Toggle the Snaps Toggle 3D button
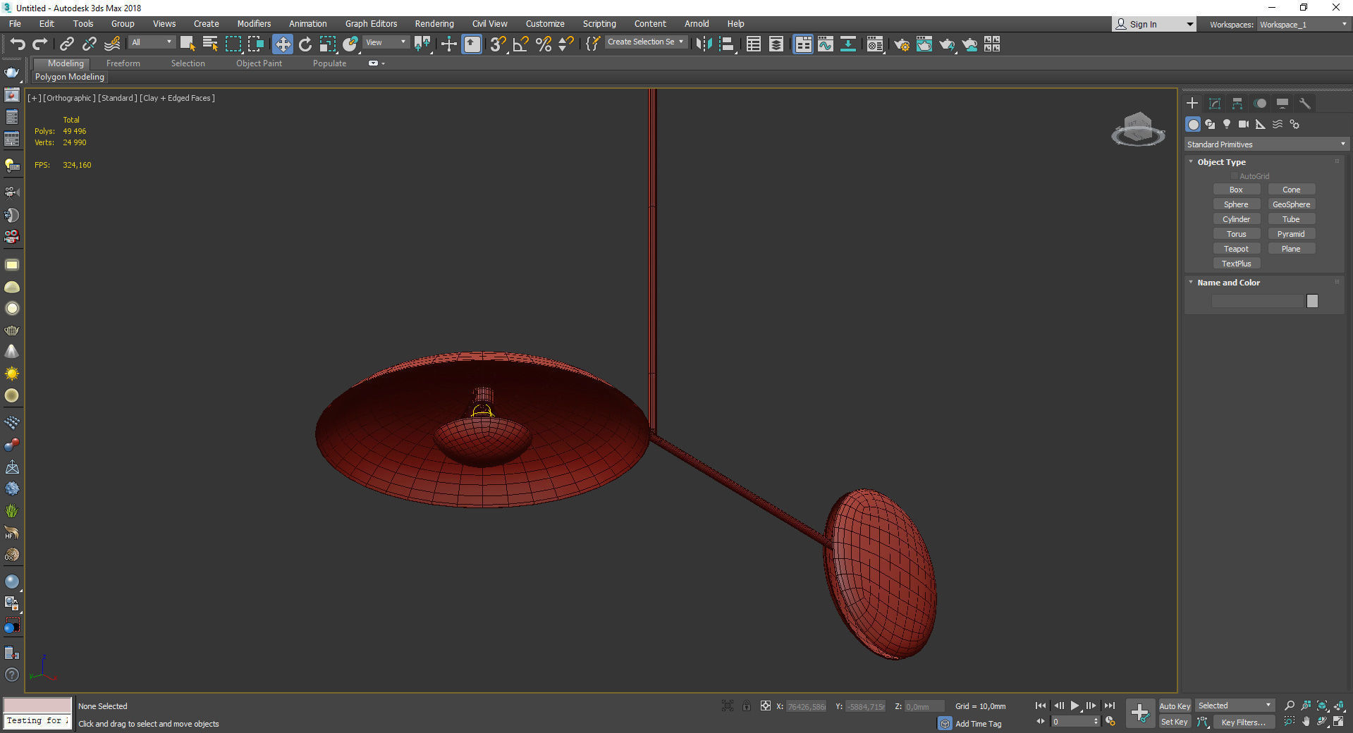The width and height of the screenshot is (1353, 733). click(x=498, y=44)
